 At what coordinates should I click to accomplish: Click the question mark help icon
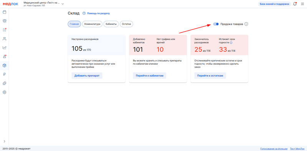[x=84, y=13]
